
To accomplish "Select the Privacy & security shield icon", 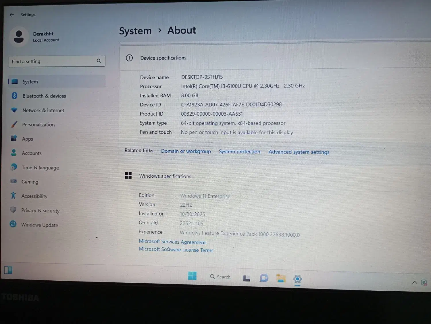I will [x=13, y=209].
